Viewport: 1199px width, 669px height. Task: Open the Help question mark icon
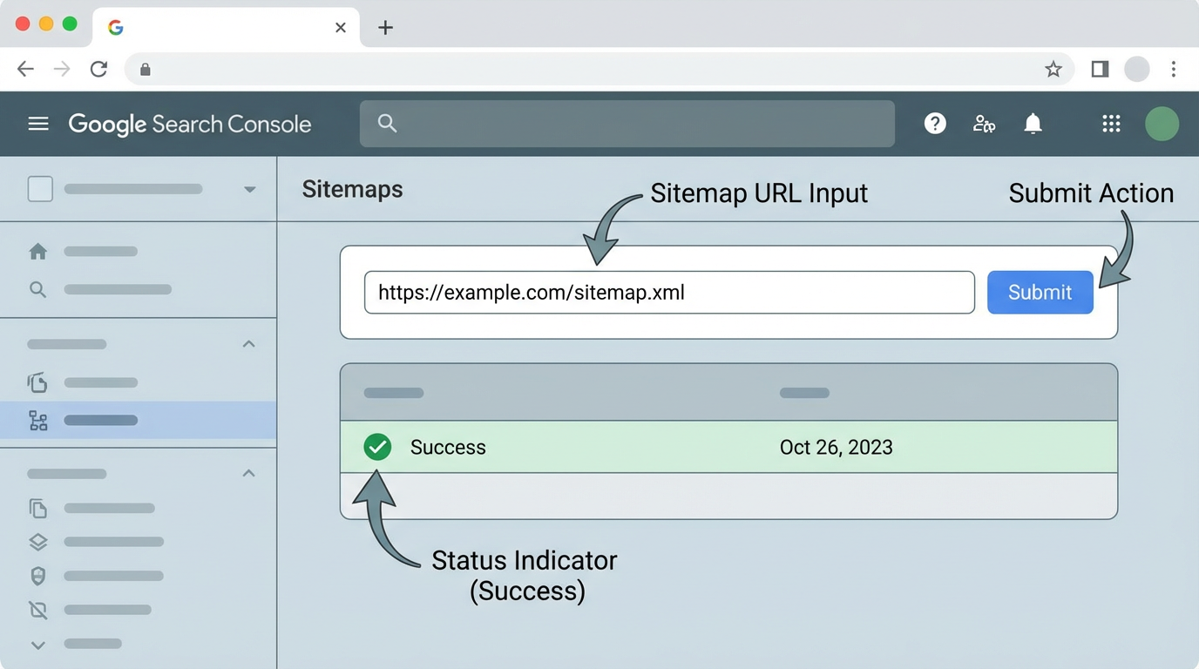(935, 124)
